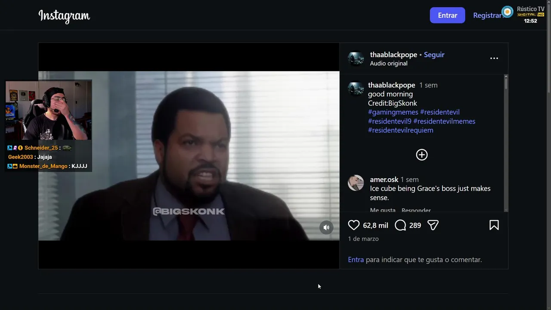Open thaablackpope username in header
Screen dimensions: 551x310
click(x=393, y=55)
